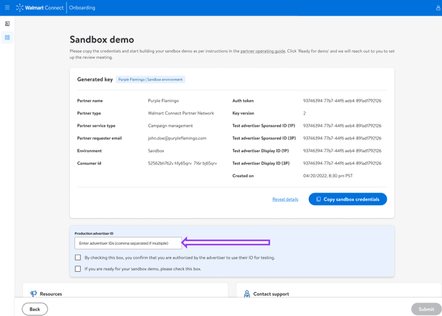Click the Resources card heading

(51, 294)
